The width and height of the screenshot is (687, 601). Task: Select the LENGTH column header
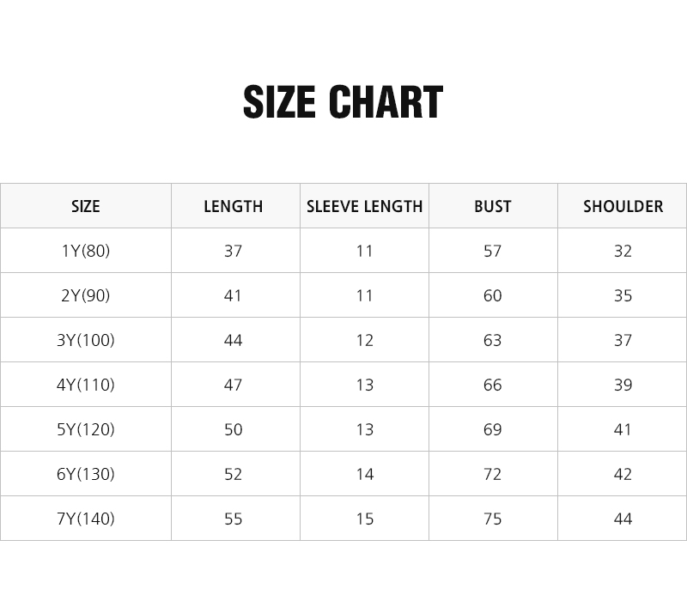pos(233,206)
